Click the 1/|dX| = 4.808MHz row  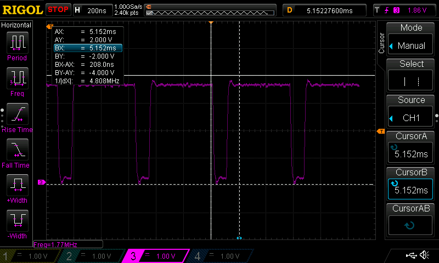point(87,81)
